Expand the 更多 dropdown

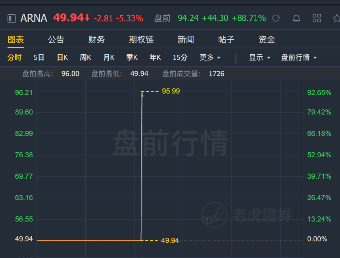point(210,57)
